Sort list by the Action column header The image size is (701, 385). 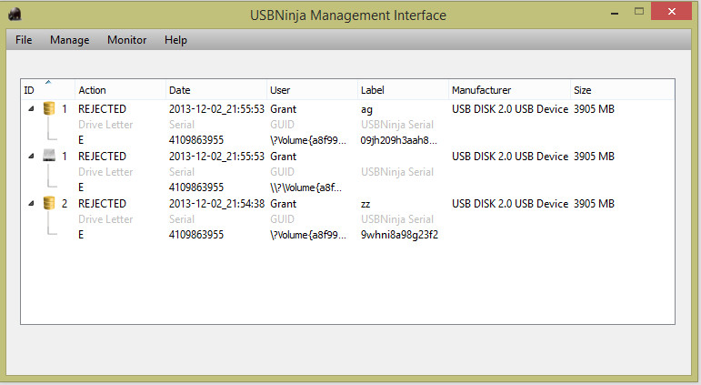120,90
